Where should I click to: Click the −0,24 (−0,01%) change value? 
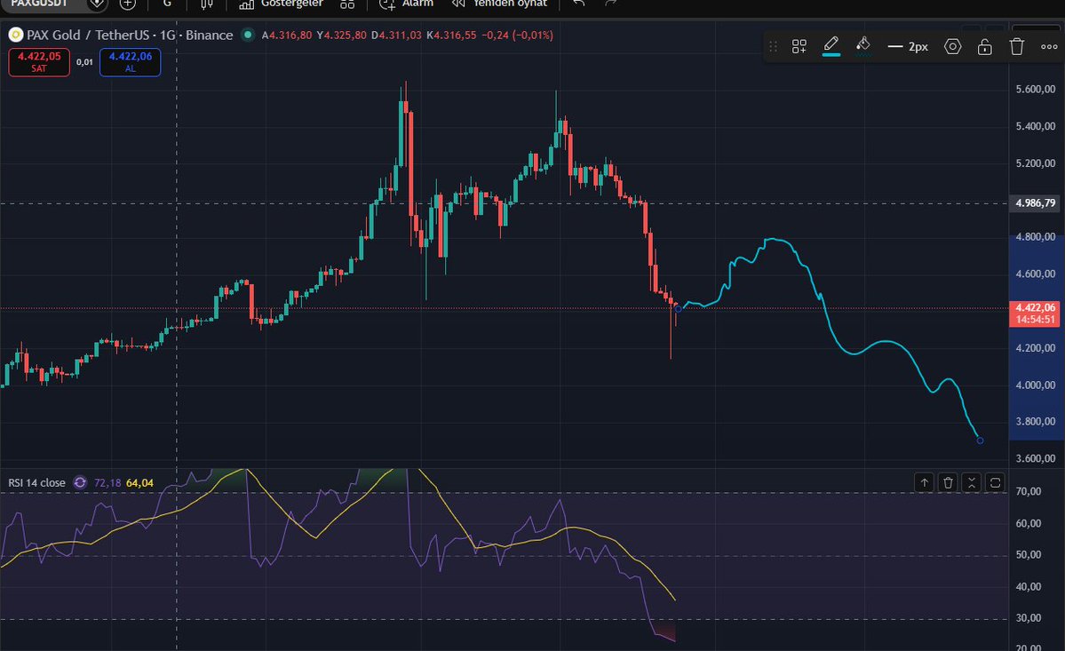tap(517, 36)
